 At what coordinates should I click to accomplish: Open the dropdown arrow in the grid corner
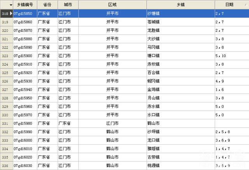coord(11,5)
